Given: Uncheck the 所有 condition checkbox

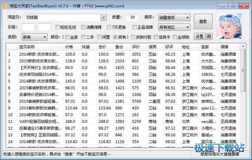Looking at the screenshot, I should point(116,37).
